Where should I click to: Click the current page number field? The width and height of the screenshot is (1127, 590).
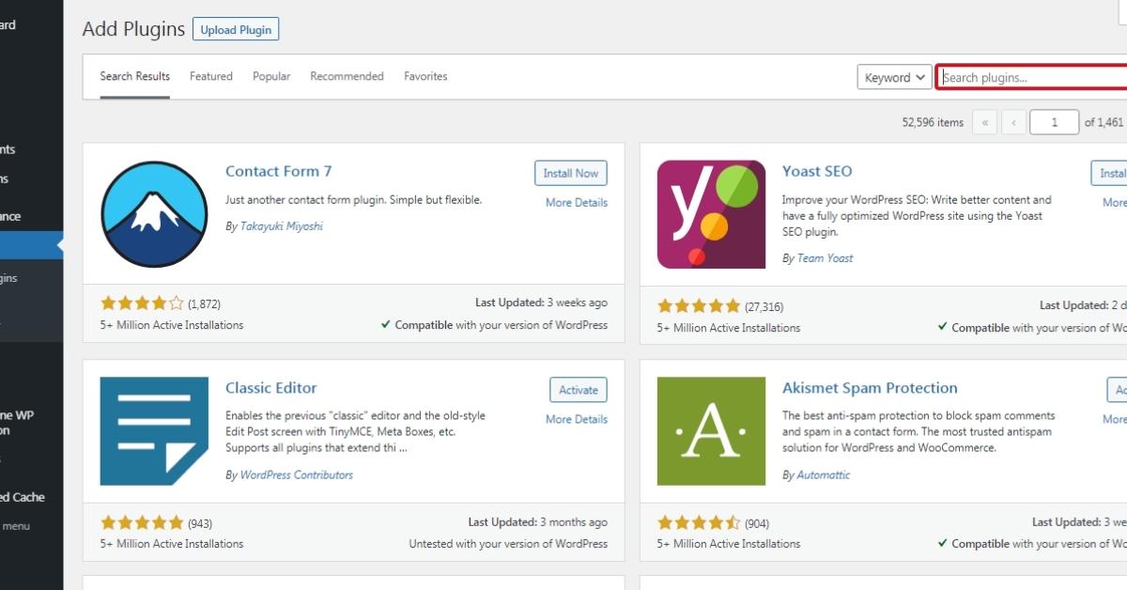[x=1054, y=122]
